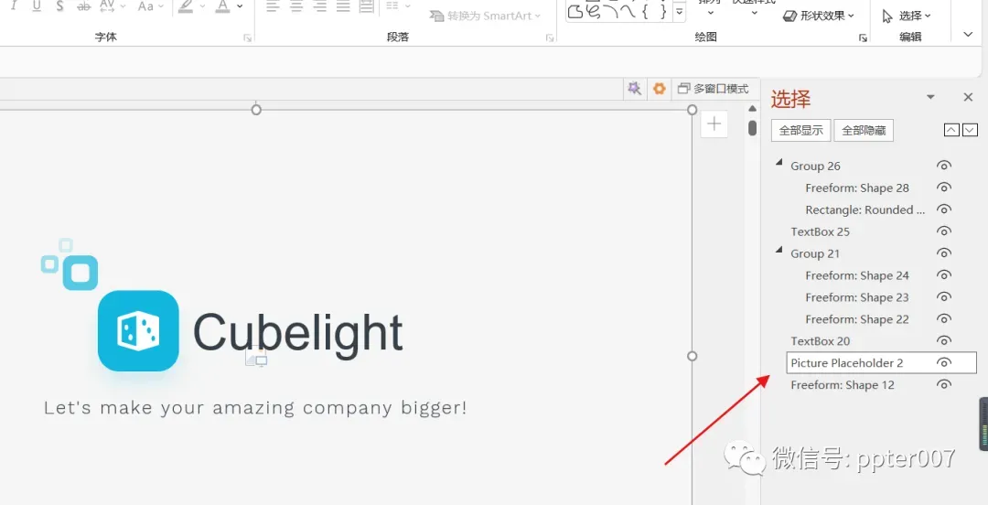Image resolution: width=988 pixels, height=505 pixels.
Task: Open the 选择 dropdown in ribbon
Action: [x=907, y=16]
